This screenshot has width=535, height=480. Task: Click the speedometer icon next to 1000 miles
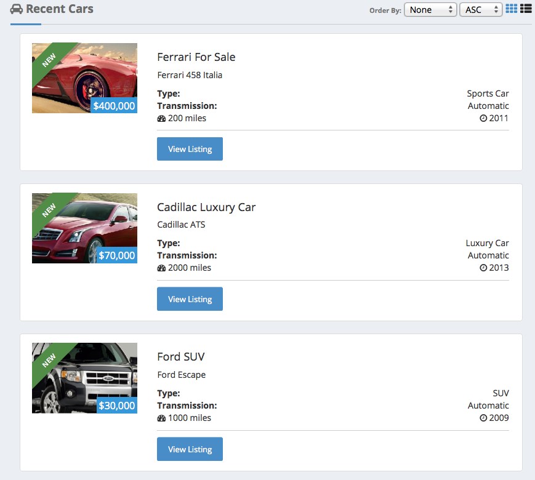(x=161, y=418)
